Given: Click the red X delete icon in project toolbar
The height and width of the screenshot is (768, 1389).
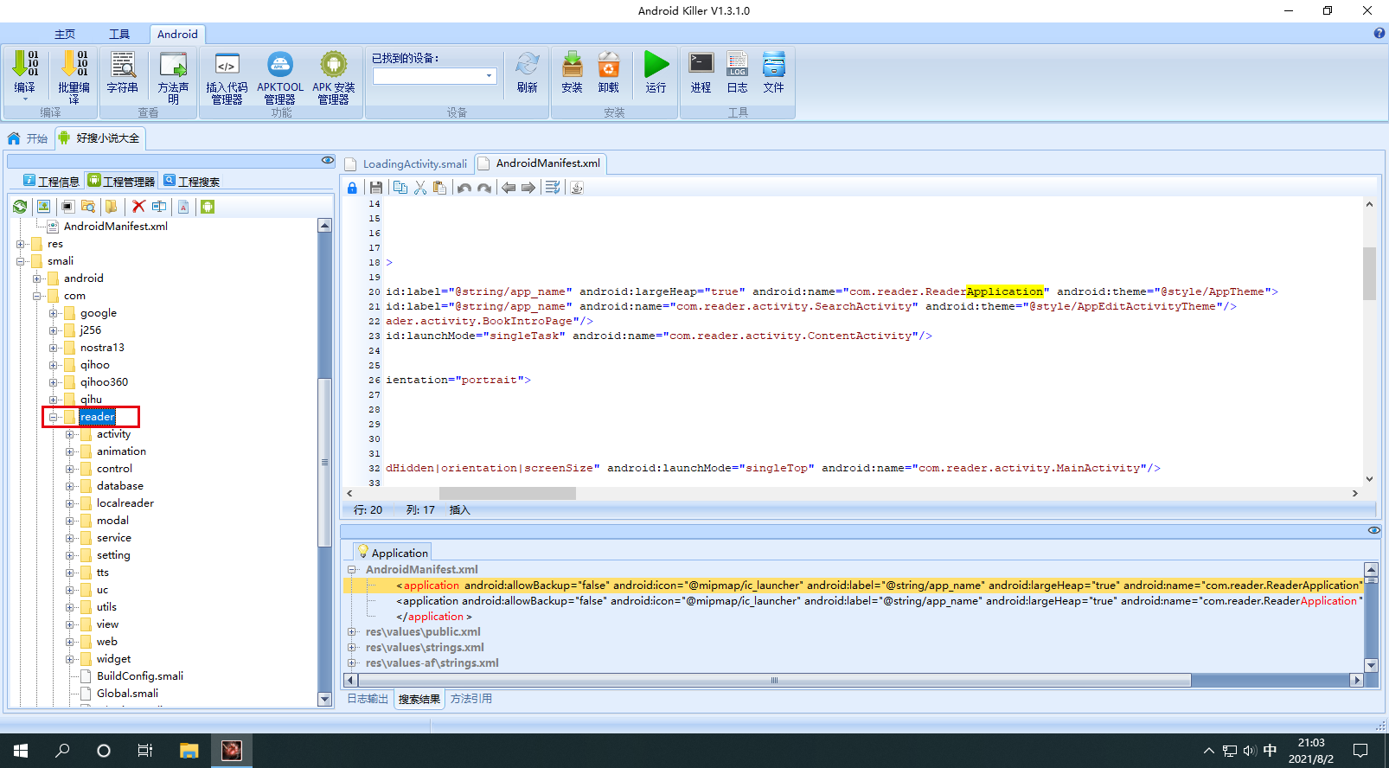Looking at the screenshot, I should (x=138, y=207).
